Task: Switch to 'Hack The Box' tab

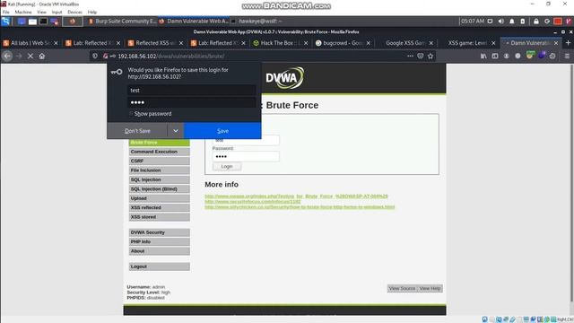Action: (281, 43)
